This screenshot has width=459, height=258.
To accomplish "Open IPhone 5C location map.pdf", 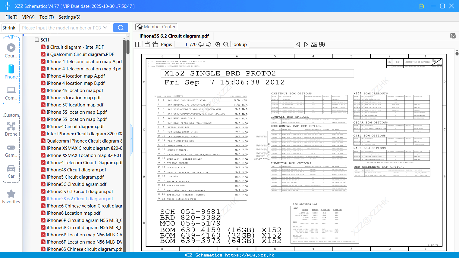I will (x=75, y=105).
